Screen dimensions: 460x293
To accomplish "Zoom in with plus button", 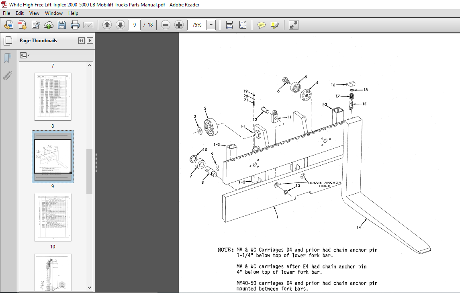I will (x=179, y=25).
